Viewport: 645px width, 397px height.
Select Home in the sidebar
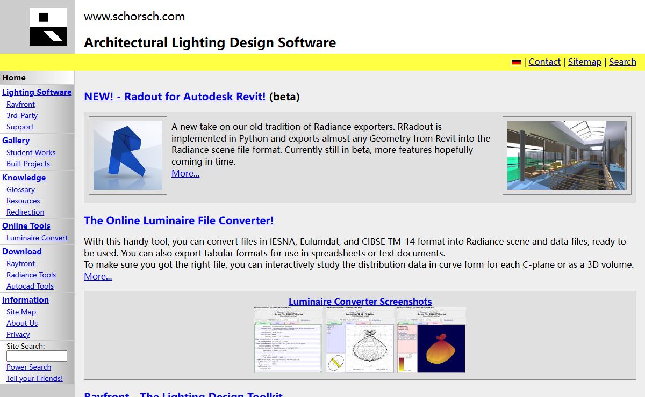point(14,78)
